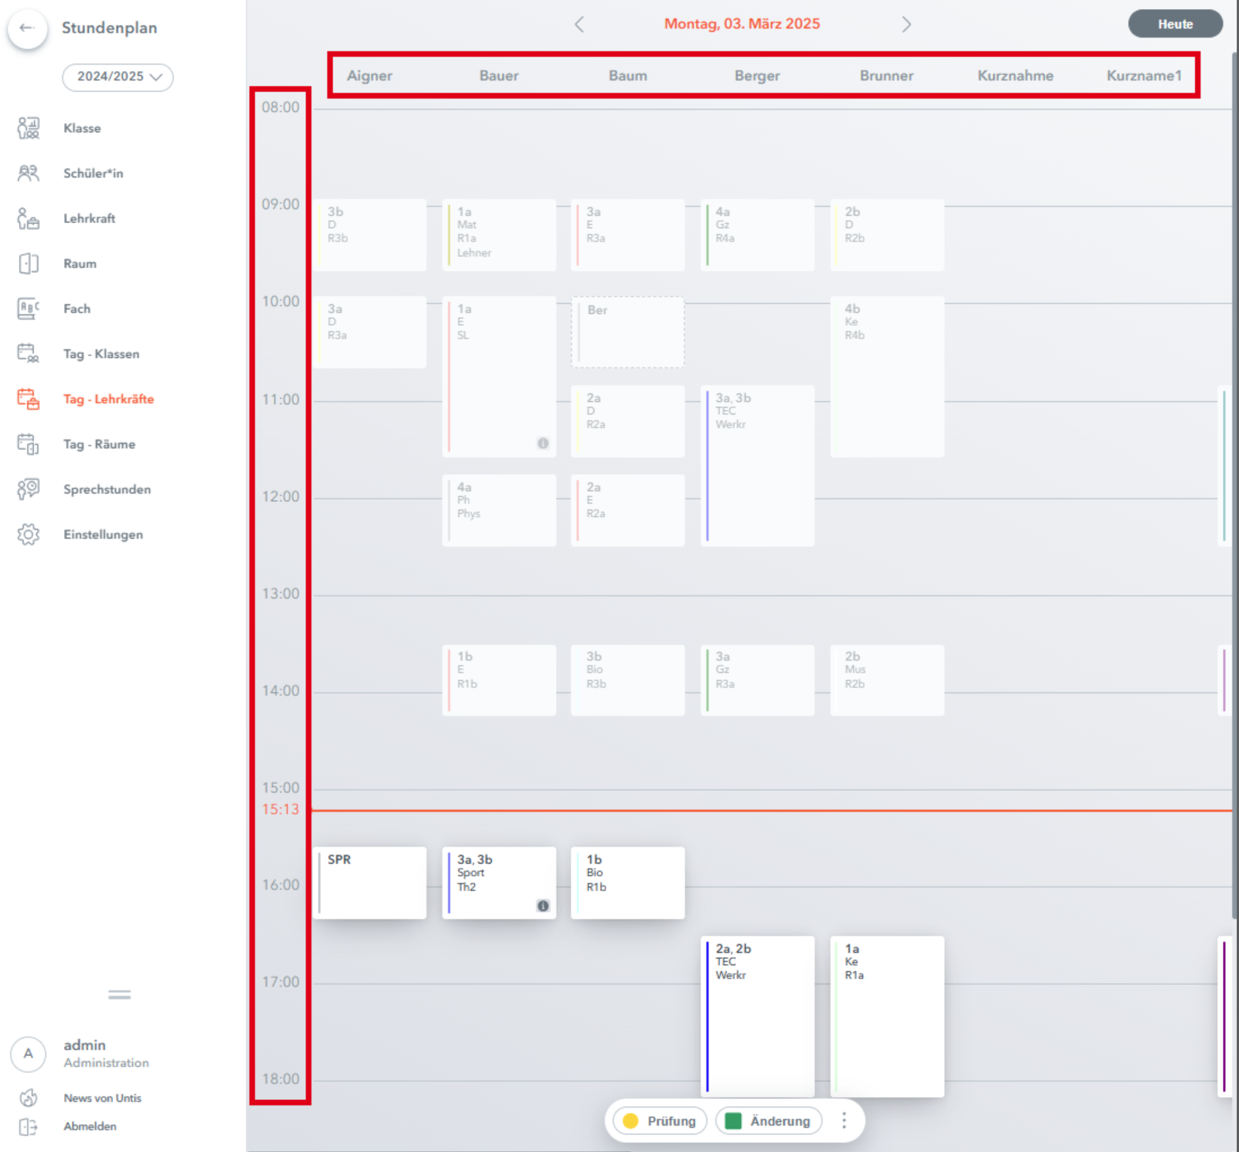Screen dimensions: 1239x1152
Task: Select the Sprechstunden icon
Action: [x=29, y=489]
